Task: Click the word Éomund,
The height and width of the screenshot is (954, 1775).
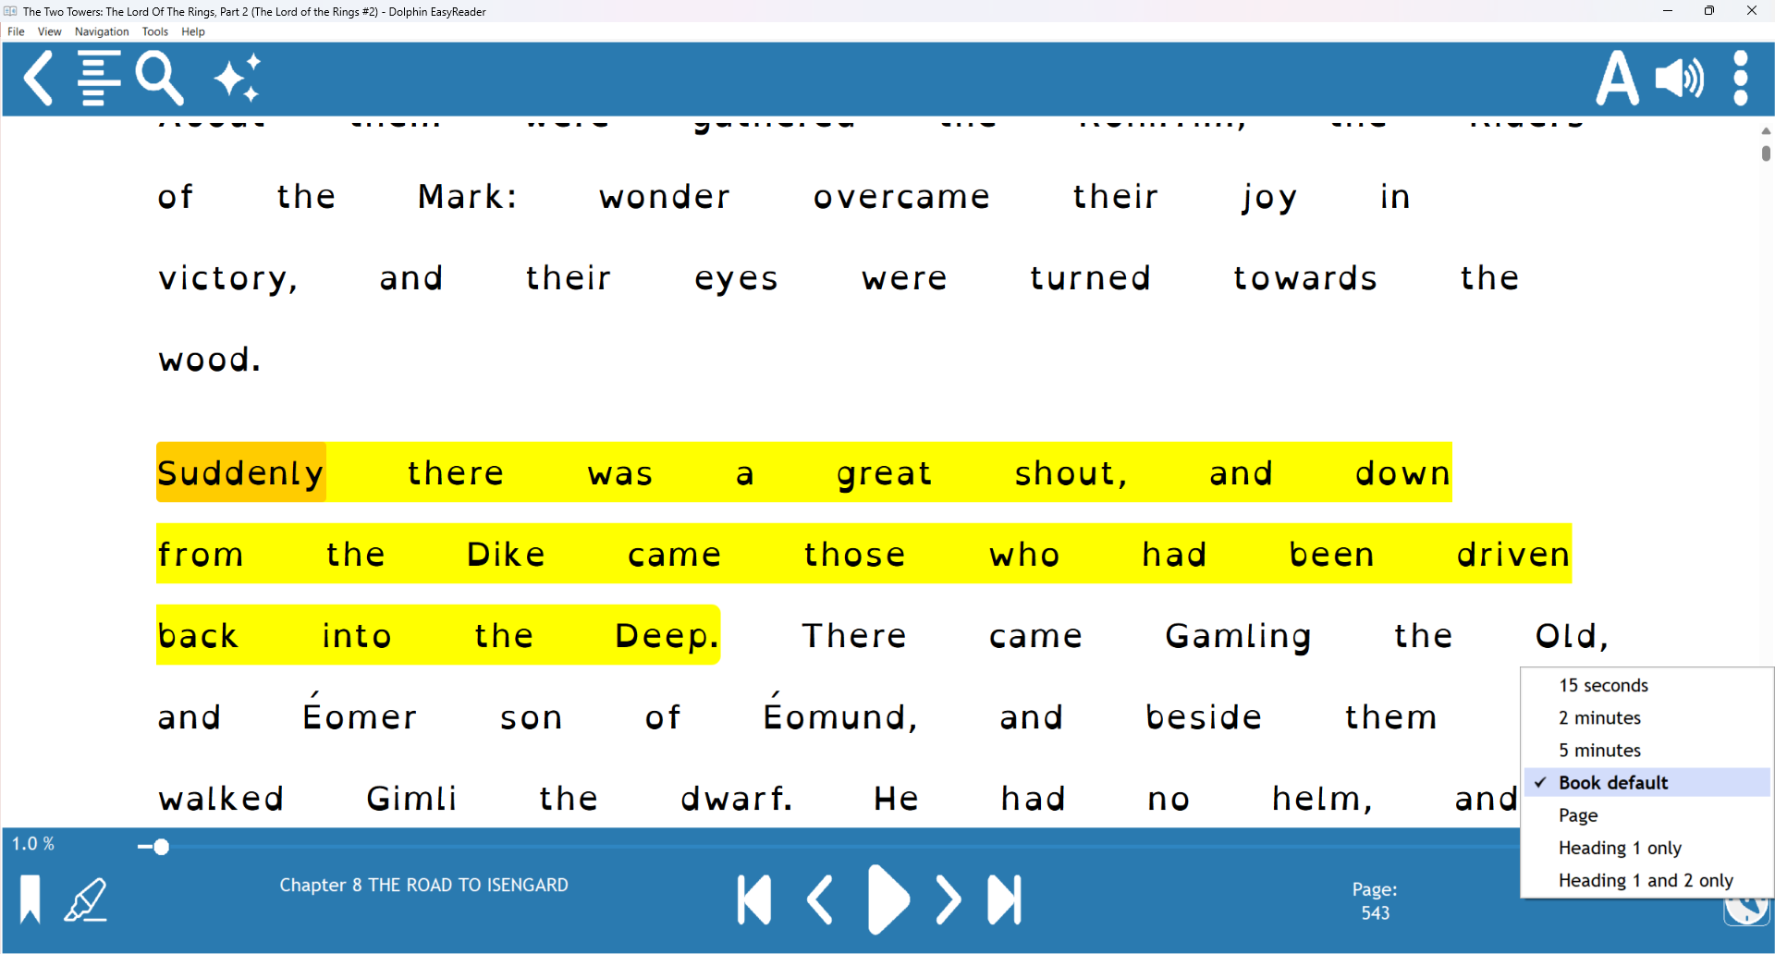Action: click(x=839, y=712)
